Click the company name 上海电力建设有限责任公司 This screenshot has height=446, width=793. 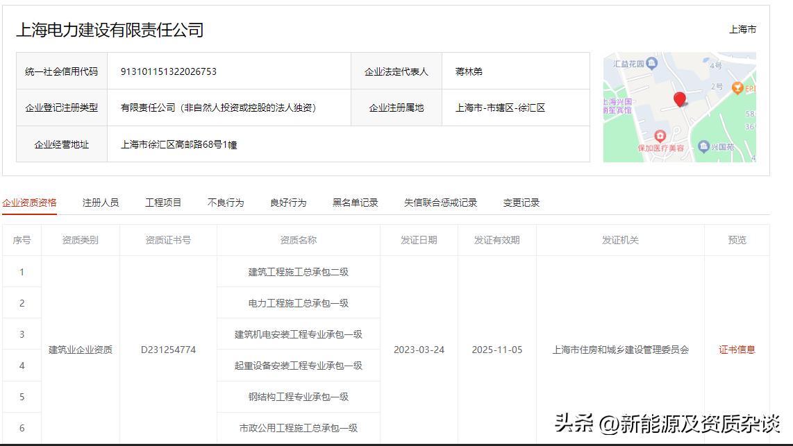(x=109, y=30)
